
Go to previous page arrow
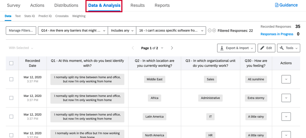pyautogui.click(x=133, y=48)
